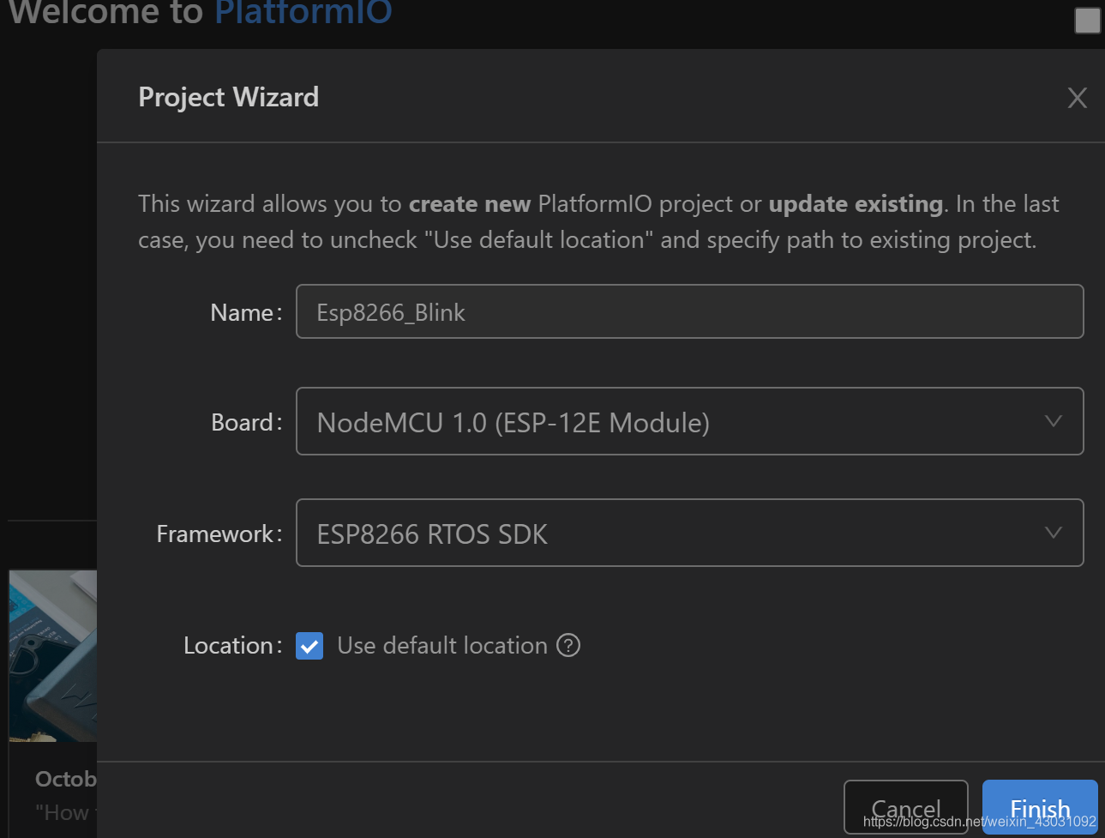This screenshot has height=838, width=1105.
Task: Click the PlatformIO link in the welcome heading
Action: [x=303, y=13]
